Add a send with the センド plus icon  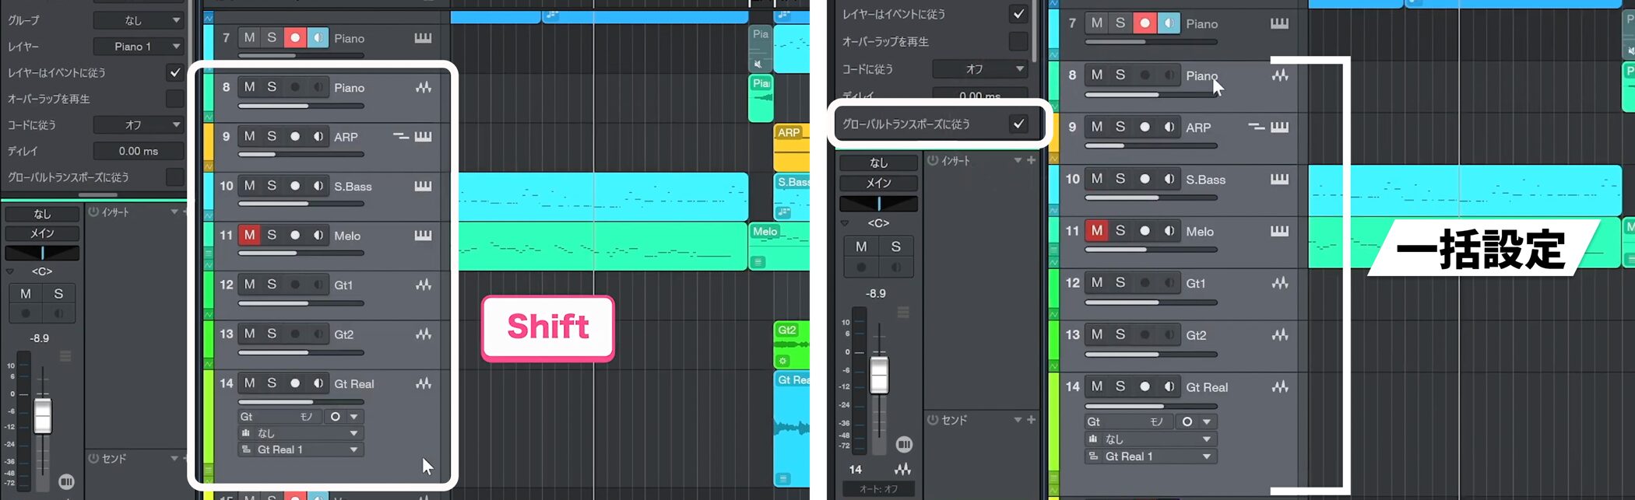click(x=1032, y=420)
